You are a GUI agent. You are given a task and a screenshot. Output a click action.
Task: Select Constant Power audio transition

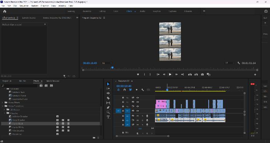(x=19, y=96)
